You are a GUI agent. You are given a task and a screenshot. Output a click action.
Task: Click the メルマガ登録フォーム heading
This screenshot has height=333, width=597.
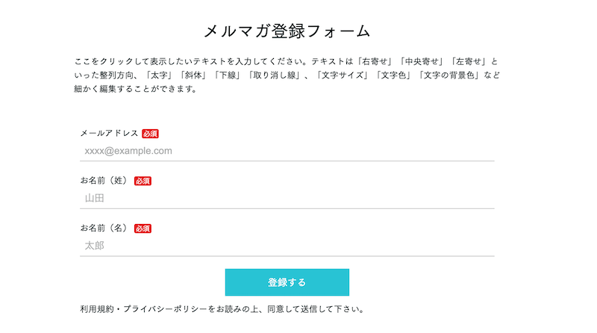[287, 31]
